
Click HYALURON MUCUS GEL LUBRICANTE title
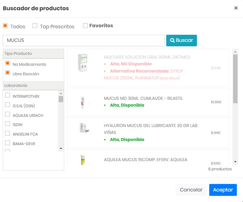(151, 129)
